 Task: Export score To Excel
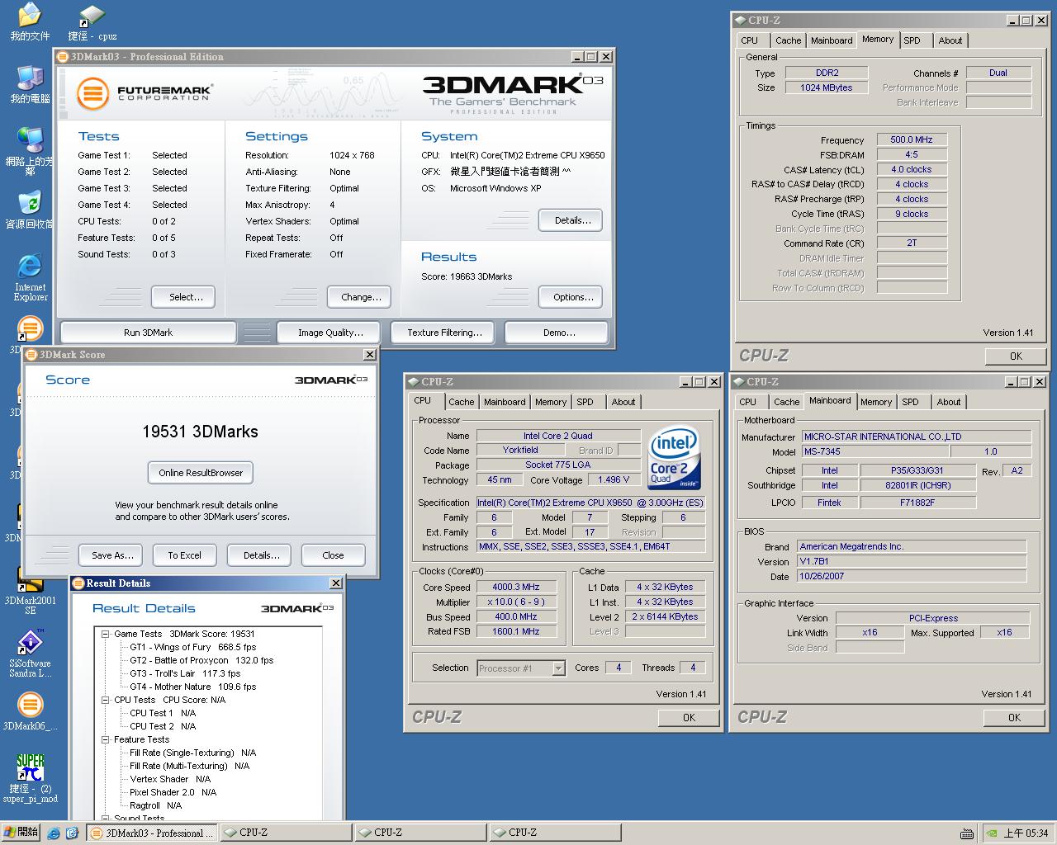point(184,555)
